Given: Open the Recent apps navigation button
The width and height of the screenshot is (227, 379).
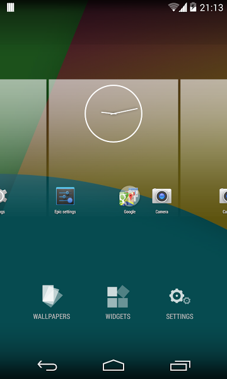Looking at the screenshot, I should [x=180, y=366].
